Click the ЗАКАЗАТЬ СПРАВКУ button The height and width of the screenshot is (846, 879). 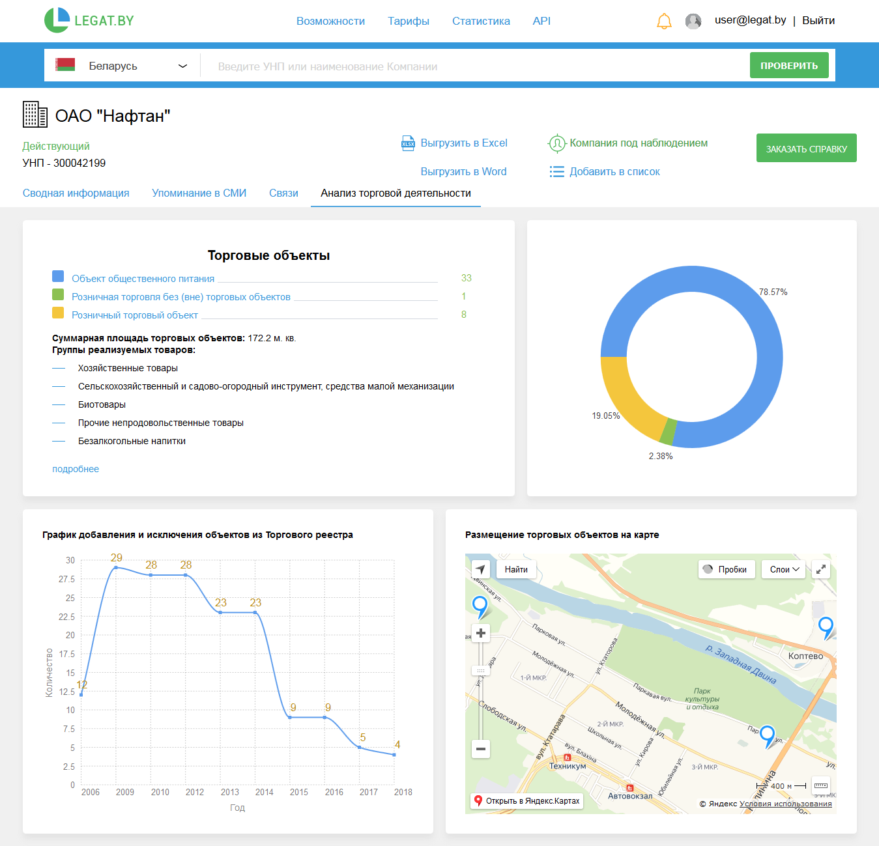pyautogui.click(x=806, y=148)
